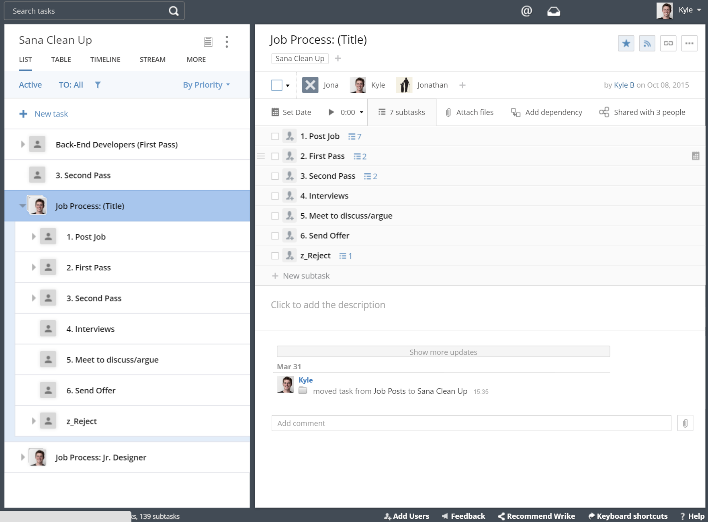Image resolution: width=708 pixels, height=522 pixels.
Task: Click the Add comment input field
Action: click(x=471, y=423)
